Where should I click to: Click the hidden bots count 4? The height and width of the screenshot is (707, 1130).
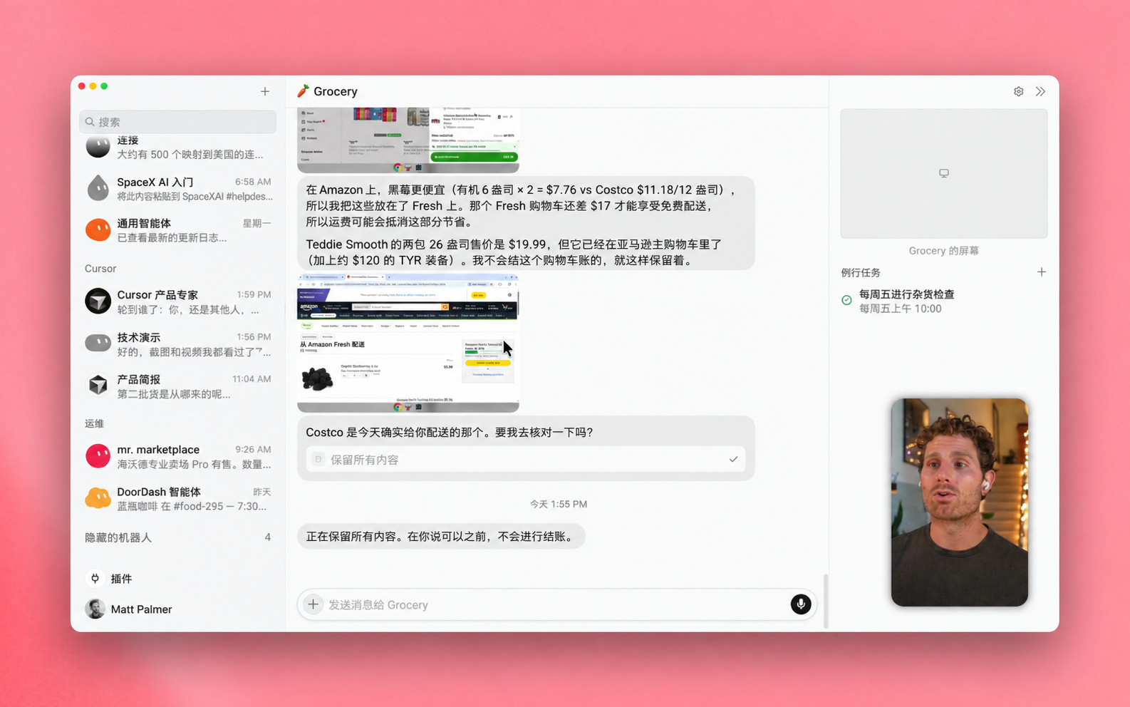(x=268, y=537)
